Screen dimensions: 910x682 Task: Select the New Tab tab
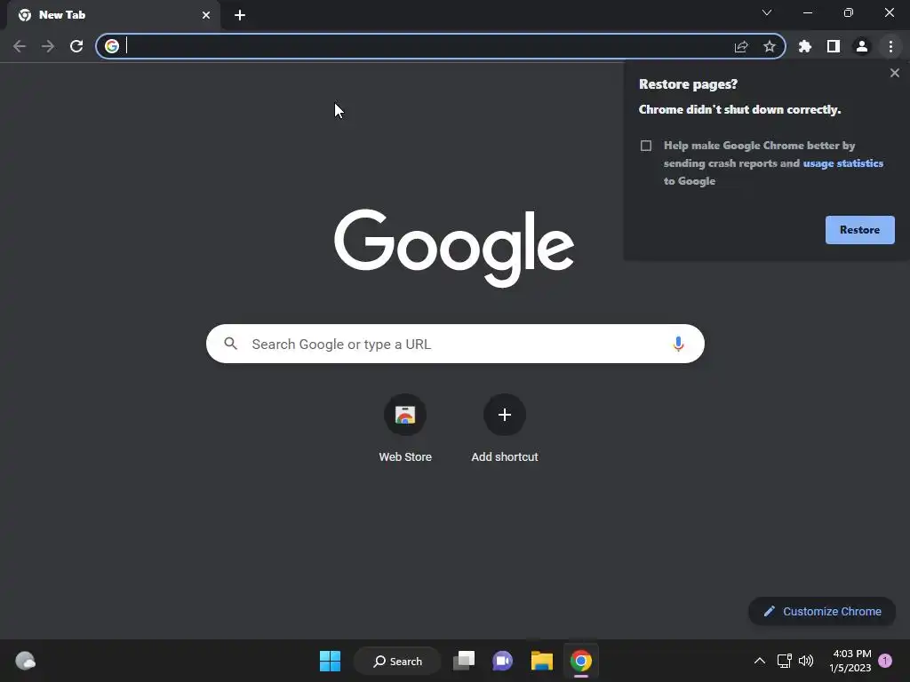pos(114,15)
